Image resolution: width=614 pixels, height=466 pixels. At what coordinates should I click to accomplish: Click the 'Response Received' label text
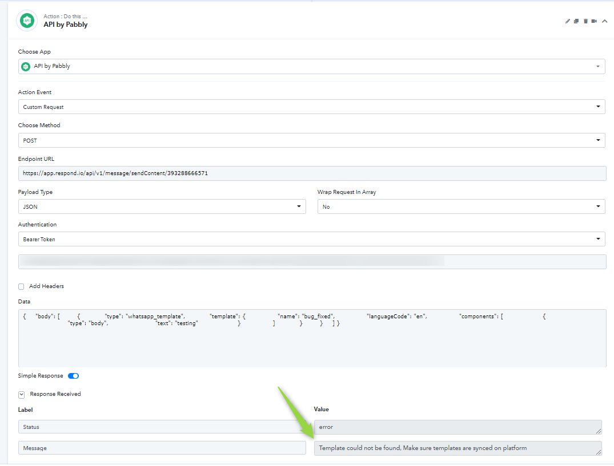[x=55, y=394]
